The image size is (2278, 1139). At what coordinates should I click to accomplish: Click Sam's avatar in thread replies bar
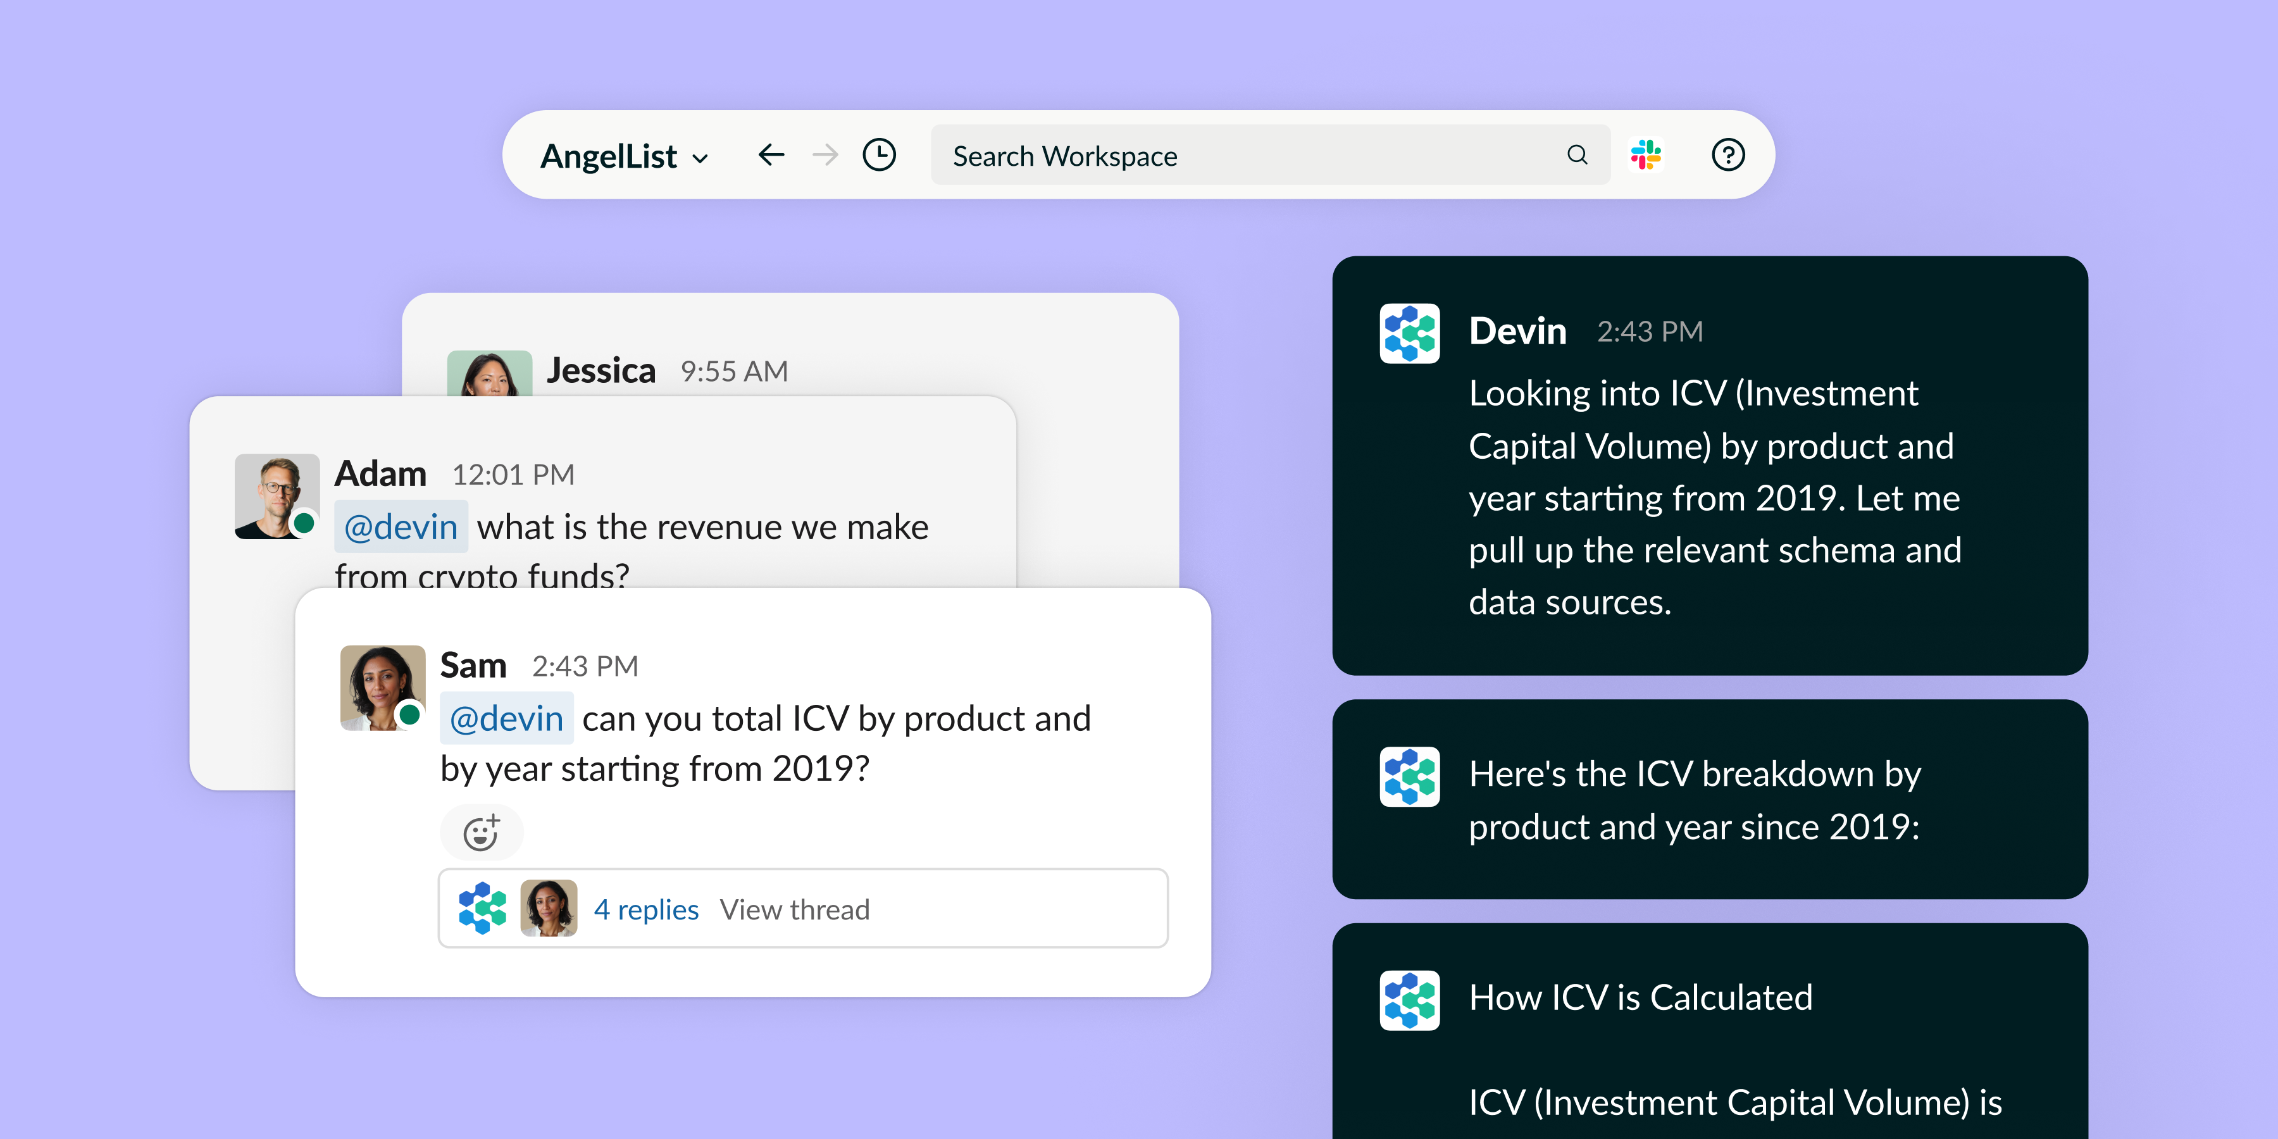pos(548,908)
